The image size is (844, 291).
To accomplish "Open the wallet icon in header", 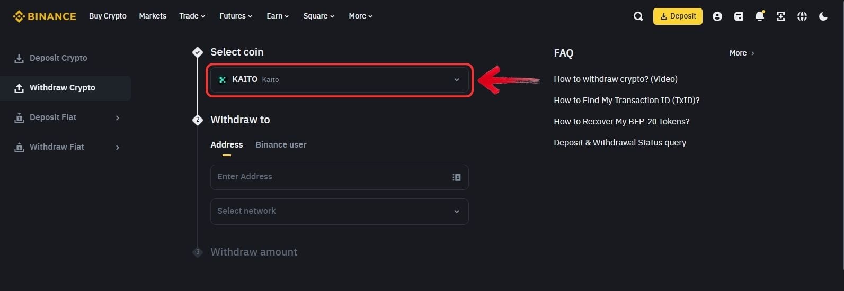I will click(738, 16).
